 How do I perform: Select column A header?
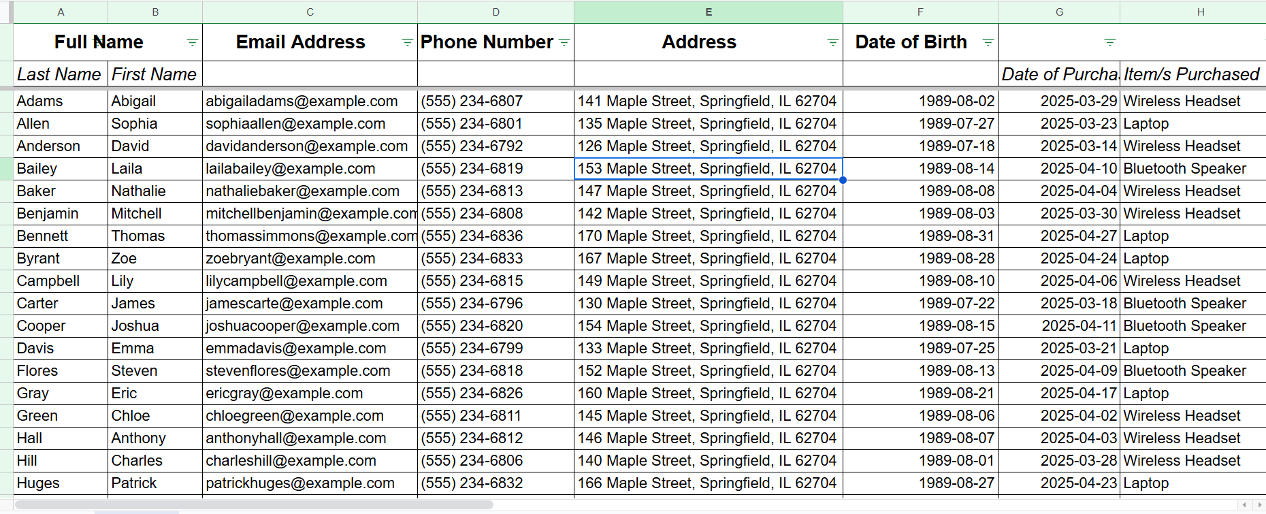61,12
